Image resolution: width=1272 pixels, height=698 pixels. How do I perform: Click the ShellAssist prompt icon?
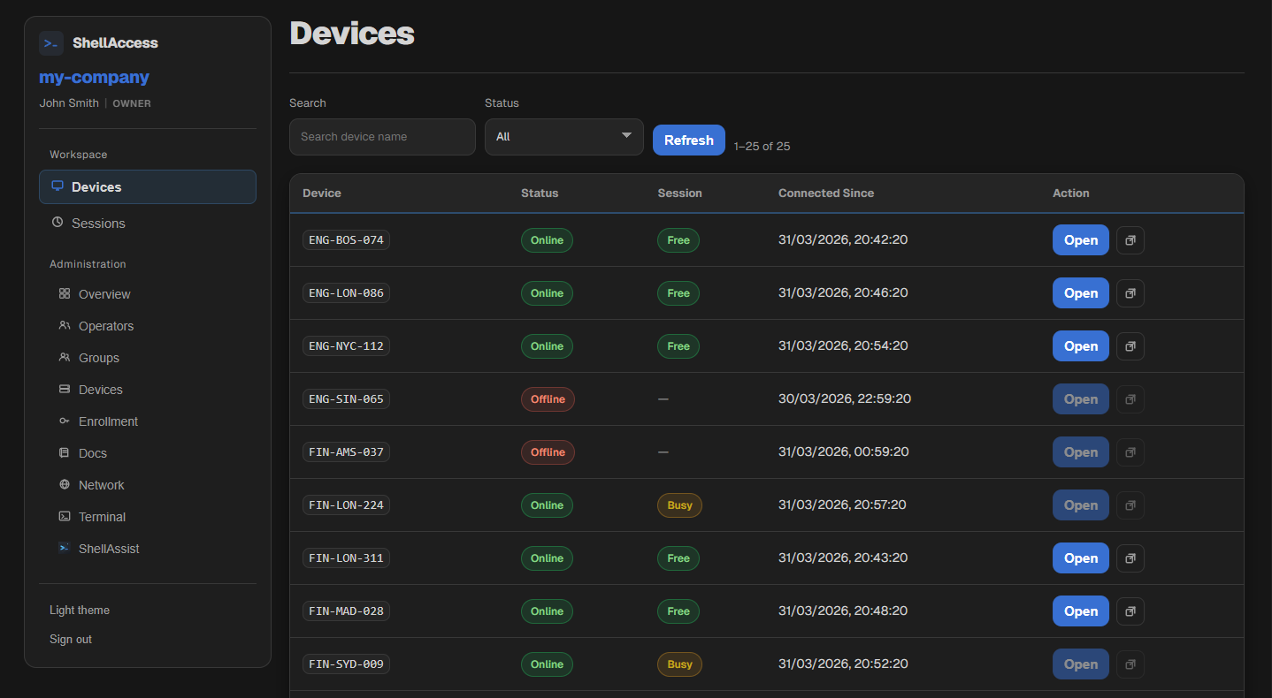coord(65,548)
